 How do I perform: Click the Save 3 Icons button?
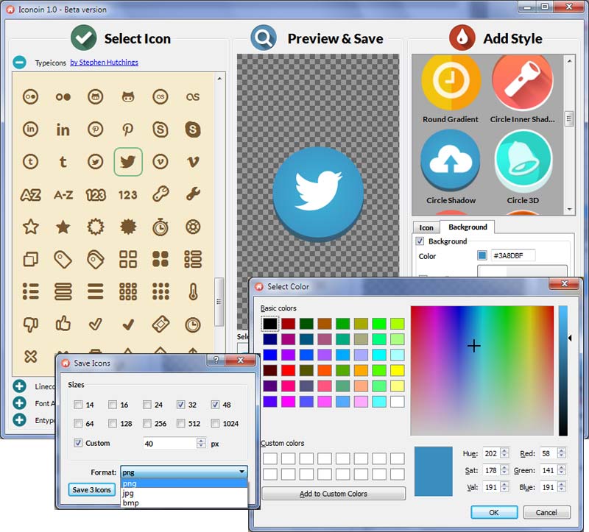pyautogui.click(x=91, y=489)
